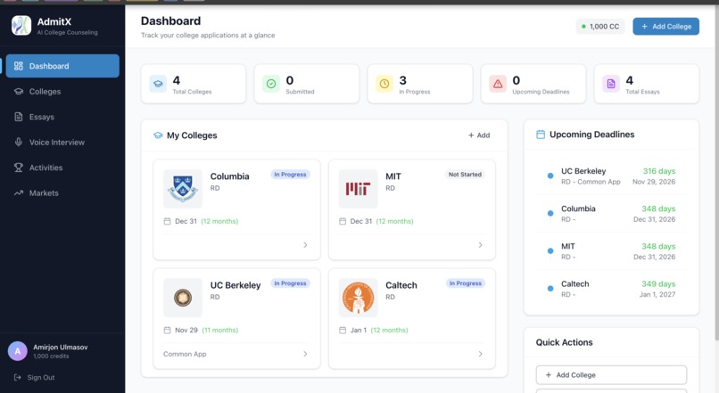Click Columbia's In Progress status badge

pos(290,175)
